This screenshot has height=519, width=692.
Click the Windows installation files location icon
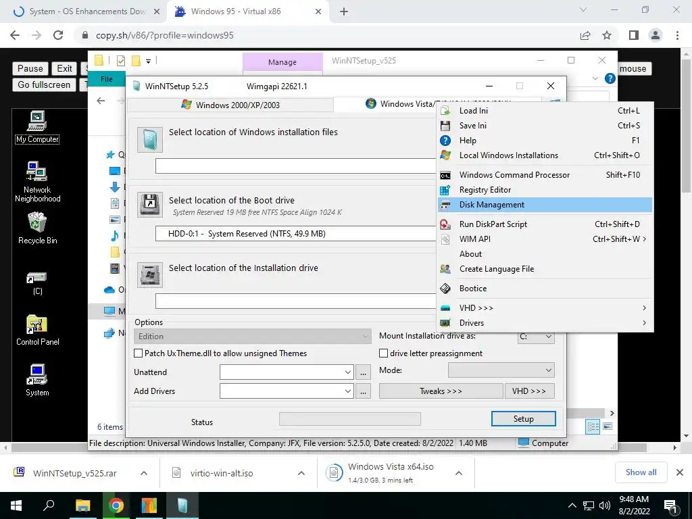[150, 140]
